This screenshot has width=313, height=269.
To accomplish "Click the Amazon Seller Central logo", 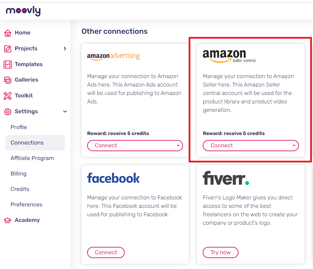I will (229, 56).
